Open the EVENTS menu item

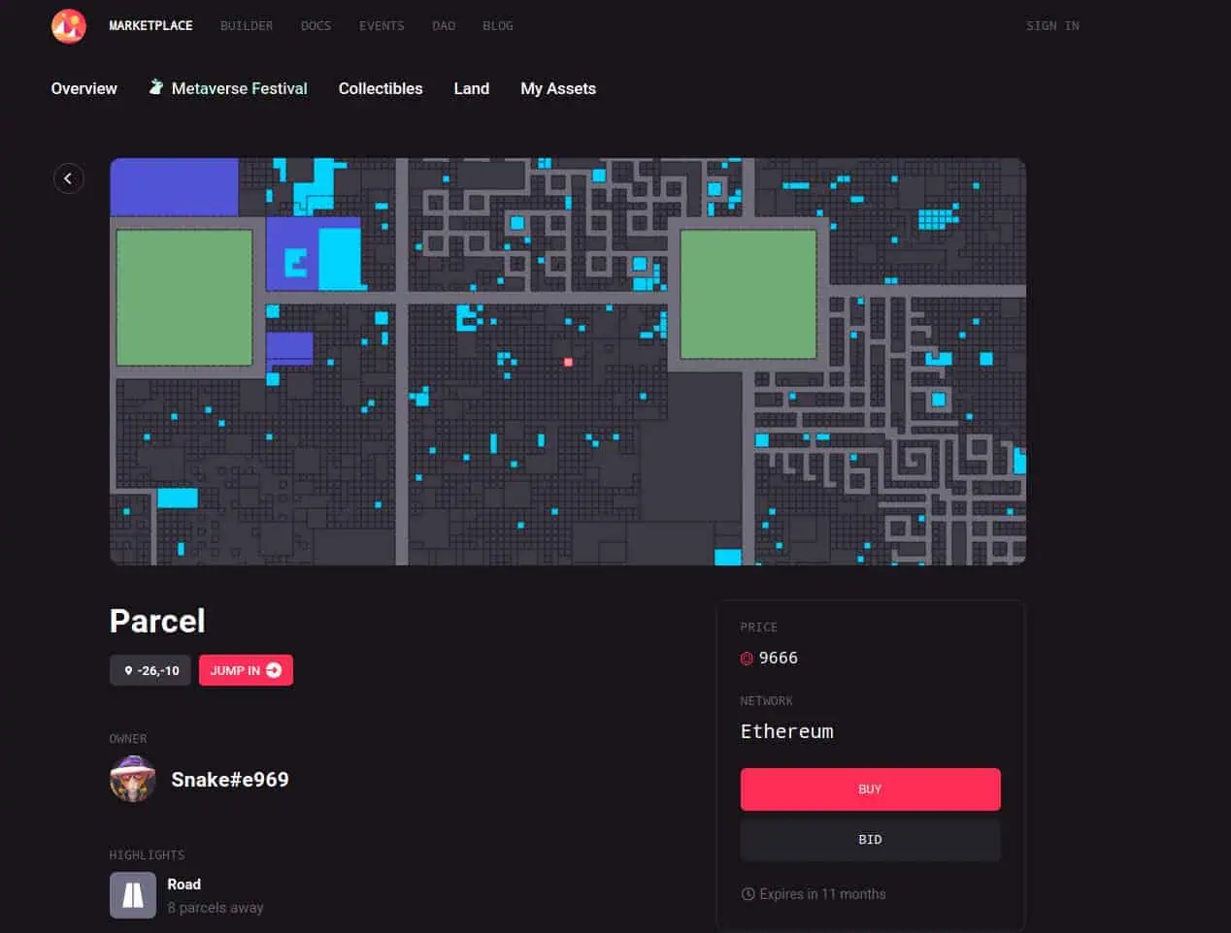pyautogui.click(x=382, y=26)
